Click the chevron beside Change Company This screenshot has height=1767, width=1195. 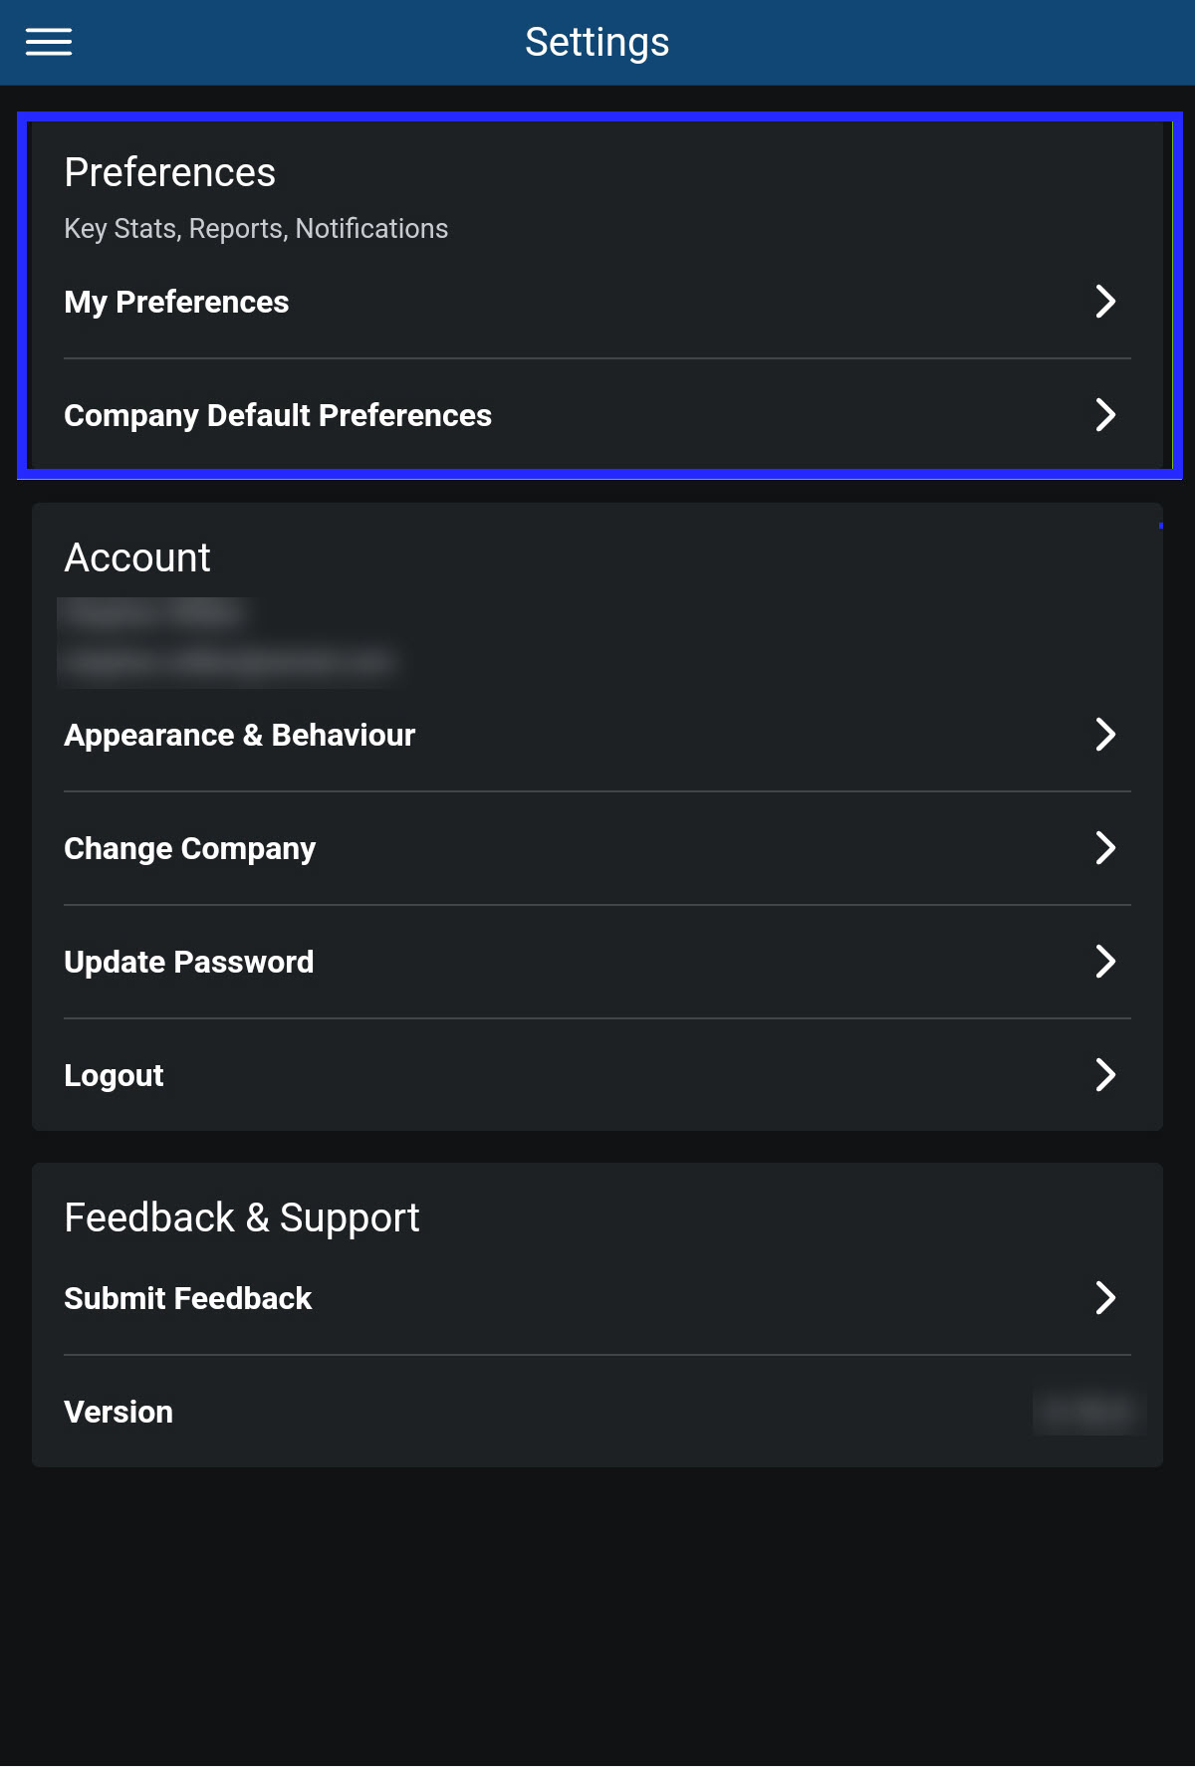[1107, 848]
